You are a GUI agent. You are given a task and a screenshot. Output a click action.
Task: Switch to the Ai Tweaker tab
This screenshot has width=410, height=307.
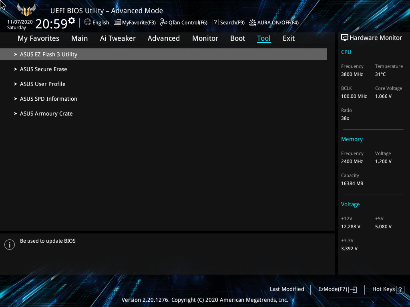click(118, 38)
